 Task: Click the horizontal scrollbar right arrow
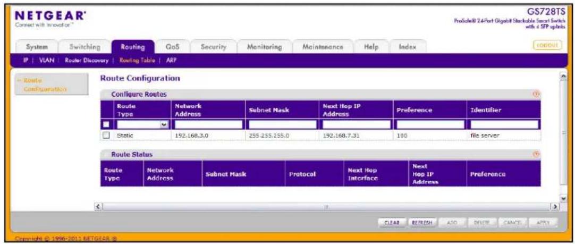point(556,207)
